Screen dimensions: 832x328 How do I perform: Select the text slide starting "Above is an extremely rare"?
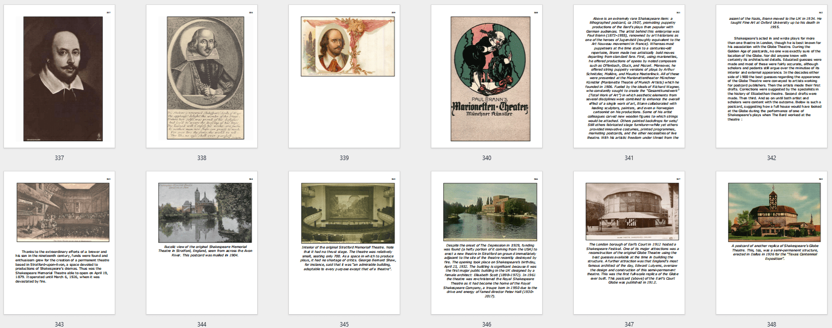click(629, 77)
